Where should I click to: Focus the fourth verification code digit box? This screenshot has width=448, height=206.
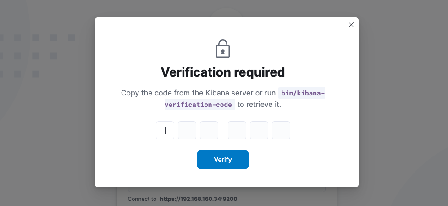pos(237,130)
